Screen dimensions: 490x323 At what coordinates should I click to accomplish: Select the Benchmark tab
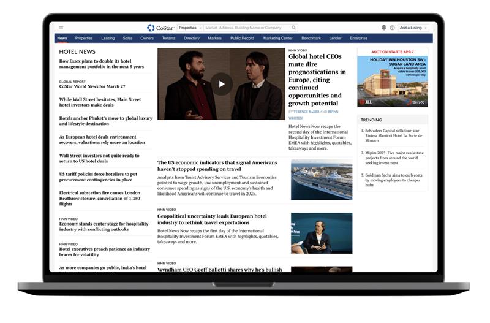311,38
